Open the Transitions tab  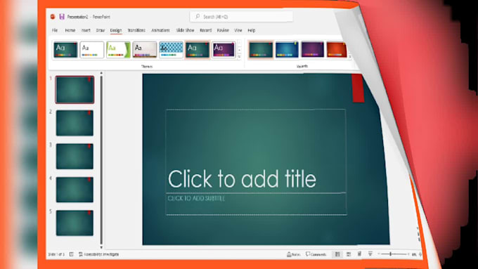coord(136,30)
